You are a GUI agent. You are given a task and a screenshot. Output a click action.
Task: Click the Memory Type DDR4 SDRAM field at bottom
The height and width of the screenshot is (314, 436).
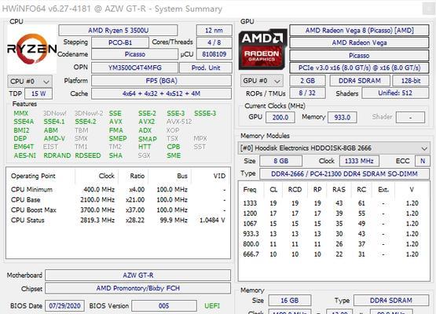pyautogui.click(x=391, y=301)
